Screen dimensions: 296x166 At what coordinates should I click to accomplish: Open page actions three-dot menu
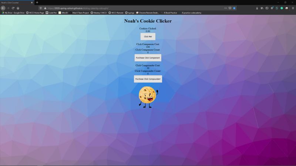(225, 8)
